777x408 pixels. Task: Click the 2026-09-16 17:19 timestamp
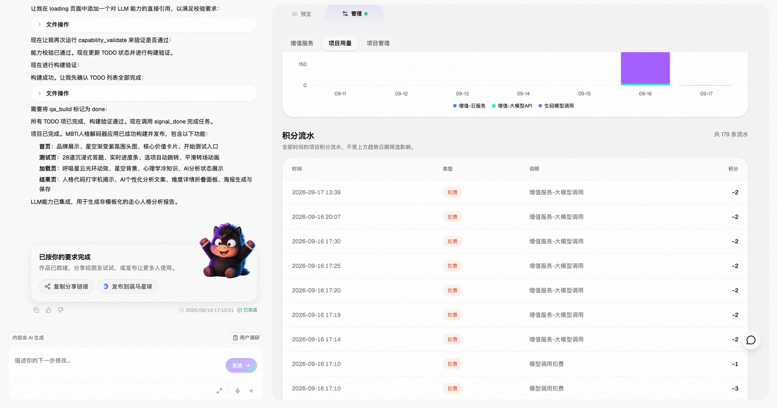pos(316,315)
